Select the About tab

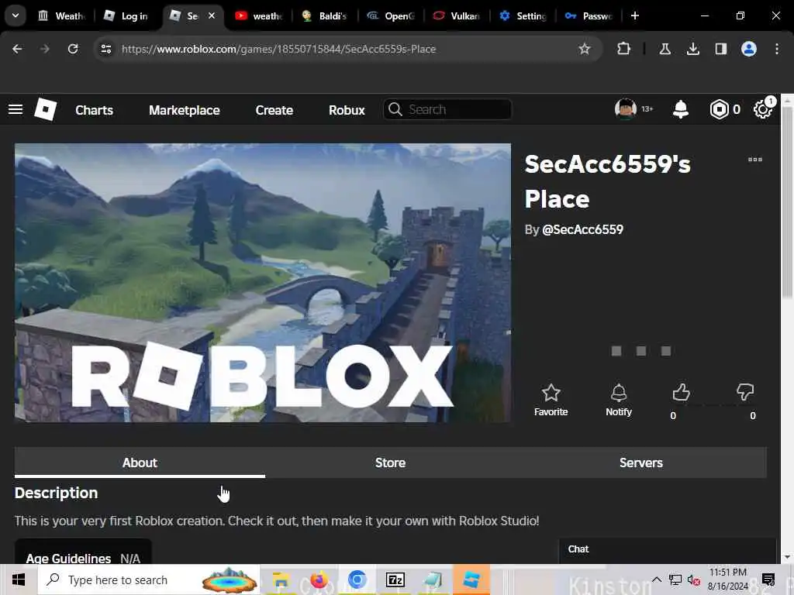tap(140, 463)
